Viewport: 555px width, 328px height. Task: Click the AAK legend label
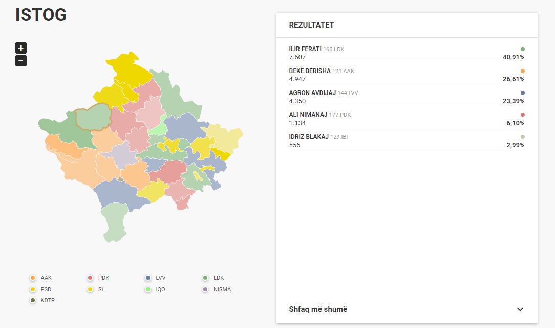pos(46,278)
